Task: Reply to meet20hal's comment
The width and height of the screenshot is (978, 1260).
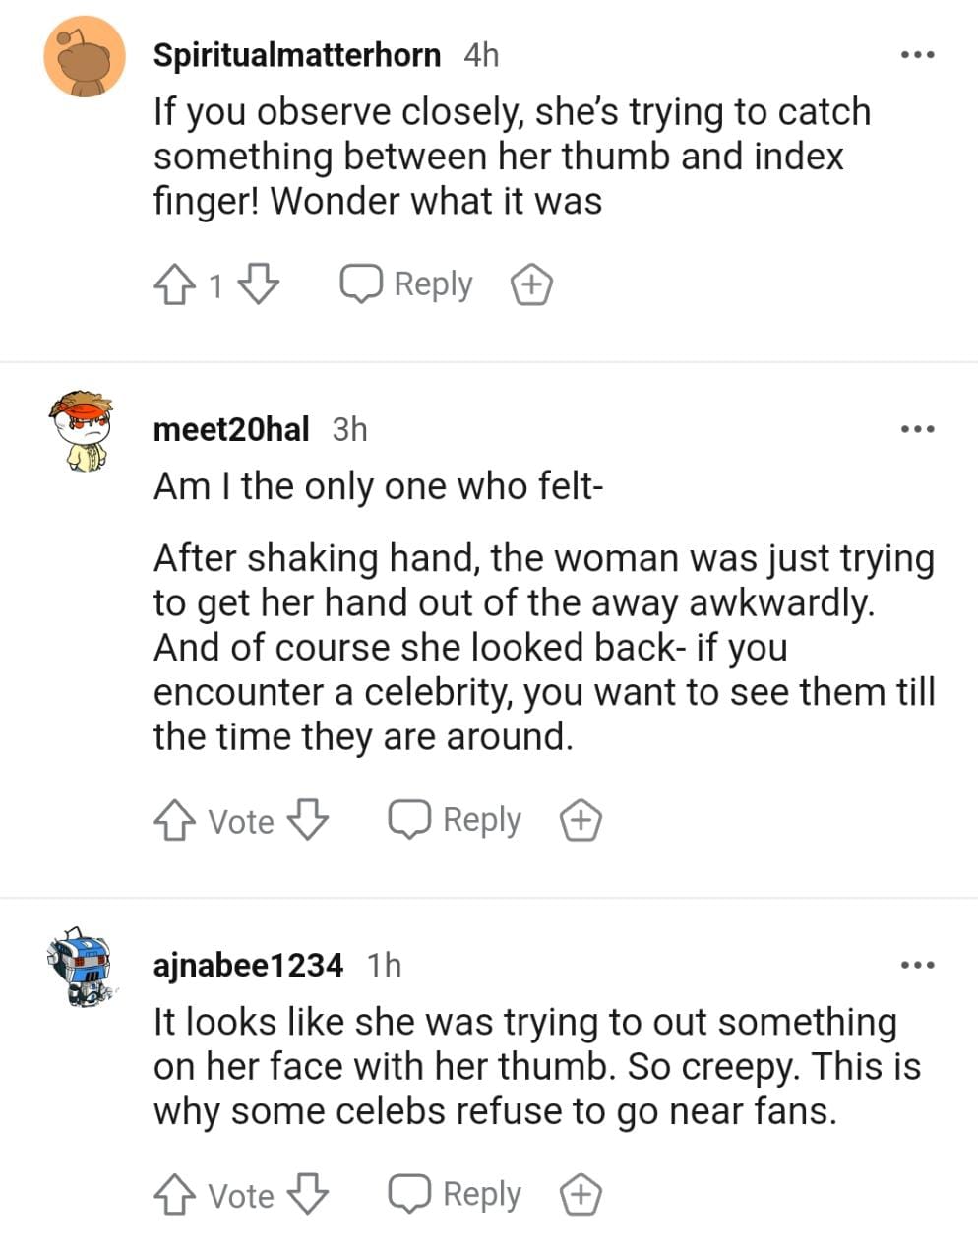Action: point(455,819)
